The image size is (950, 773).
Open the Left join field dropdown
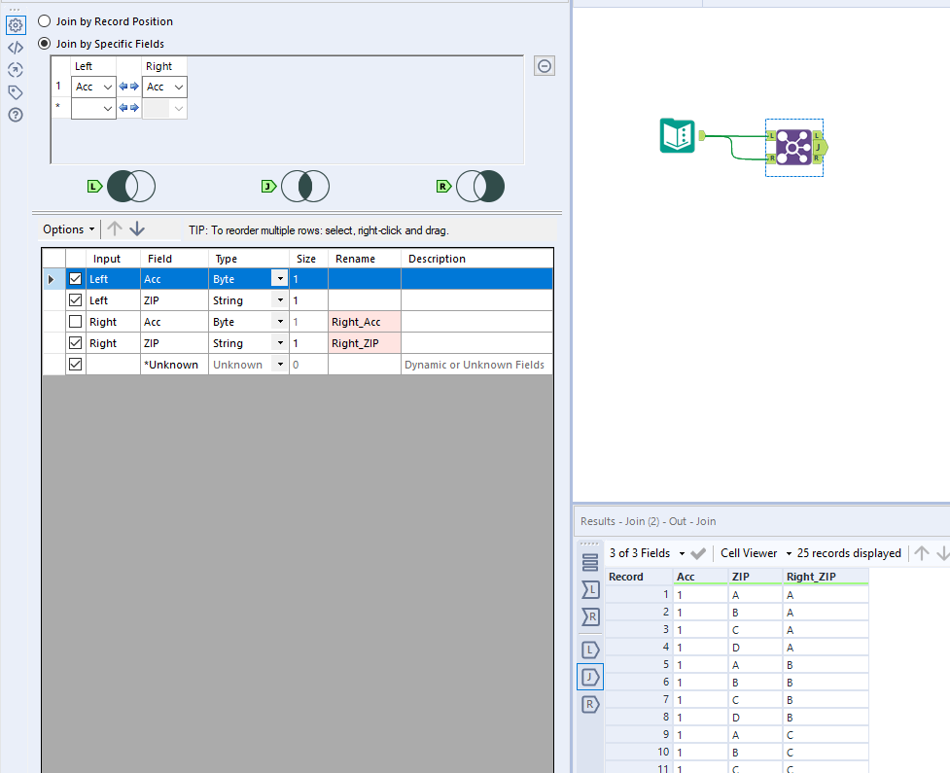coord(107,88)
